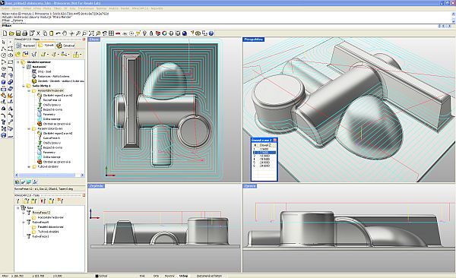Click the New file icon in the toolbar
The width and height of the screenshot is (456, 278).
[x=5, y=33]
